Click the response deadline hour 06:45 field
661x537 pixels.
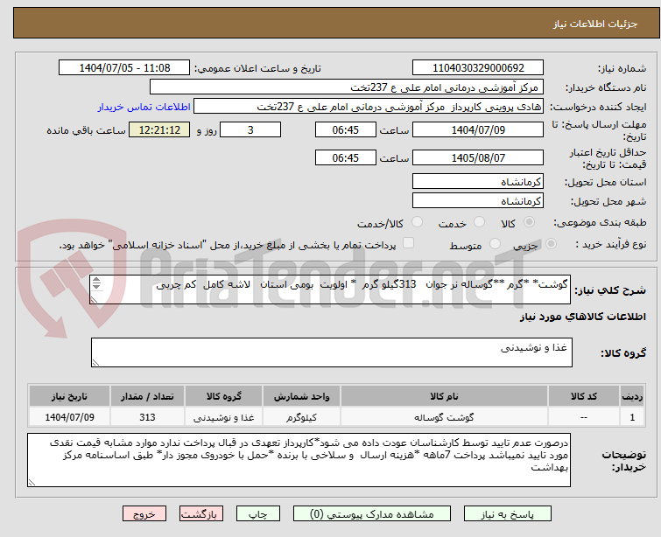[x=345, y=129]
